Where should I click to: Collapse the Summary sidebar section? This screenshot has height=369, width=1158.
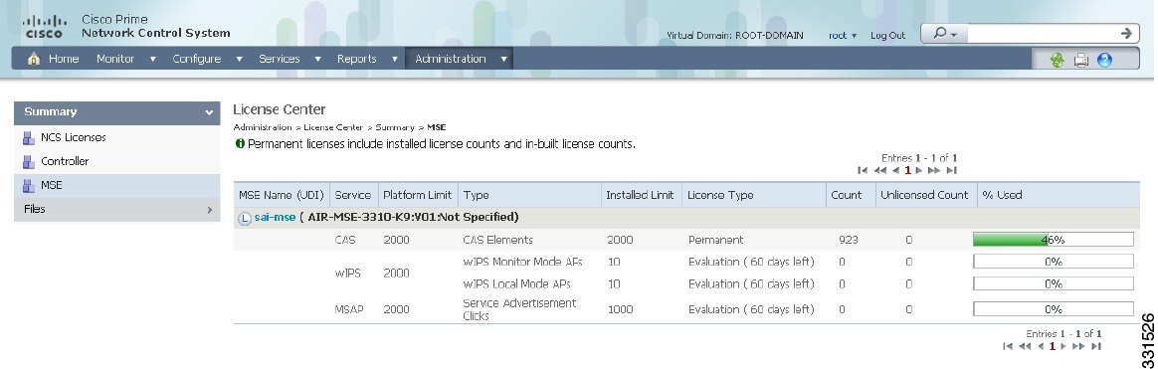209,113
